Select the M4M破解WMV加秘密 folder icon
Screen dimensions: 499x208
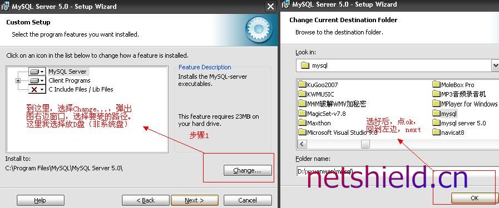[x=302, y=104]
